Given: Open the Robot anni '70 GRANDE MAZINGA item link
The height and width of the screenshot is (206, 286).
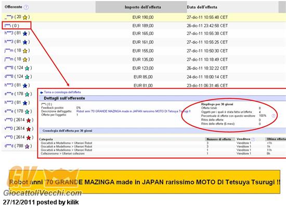Looking at the screenshot, I should [133, 111].
